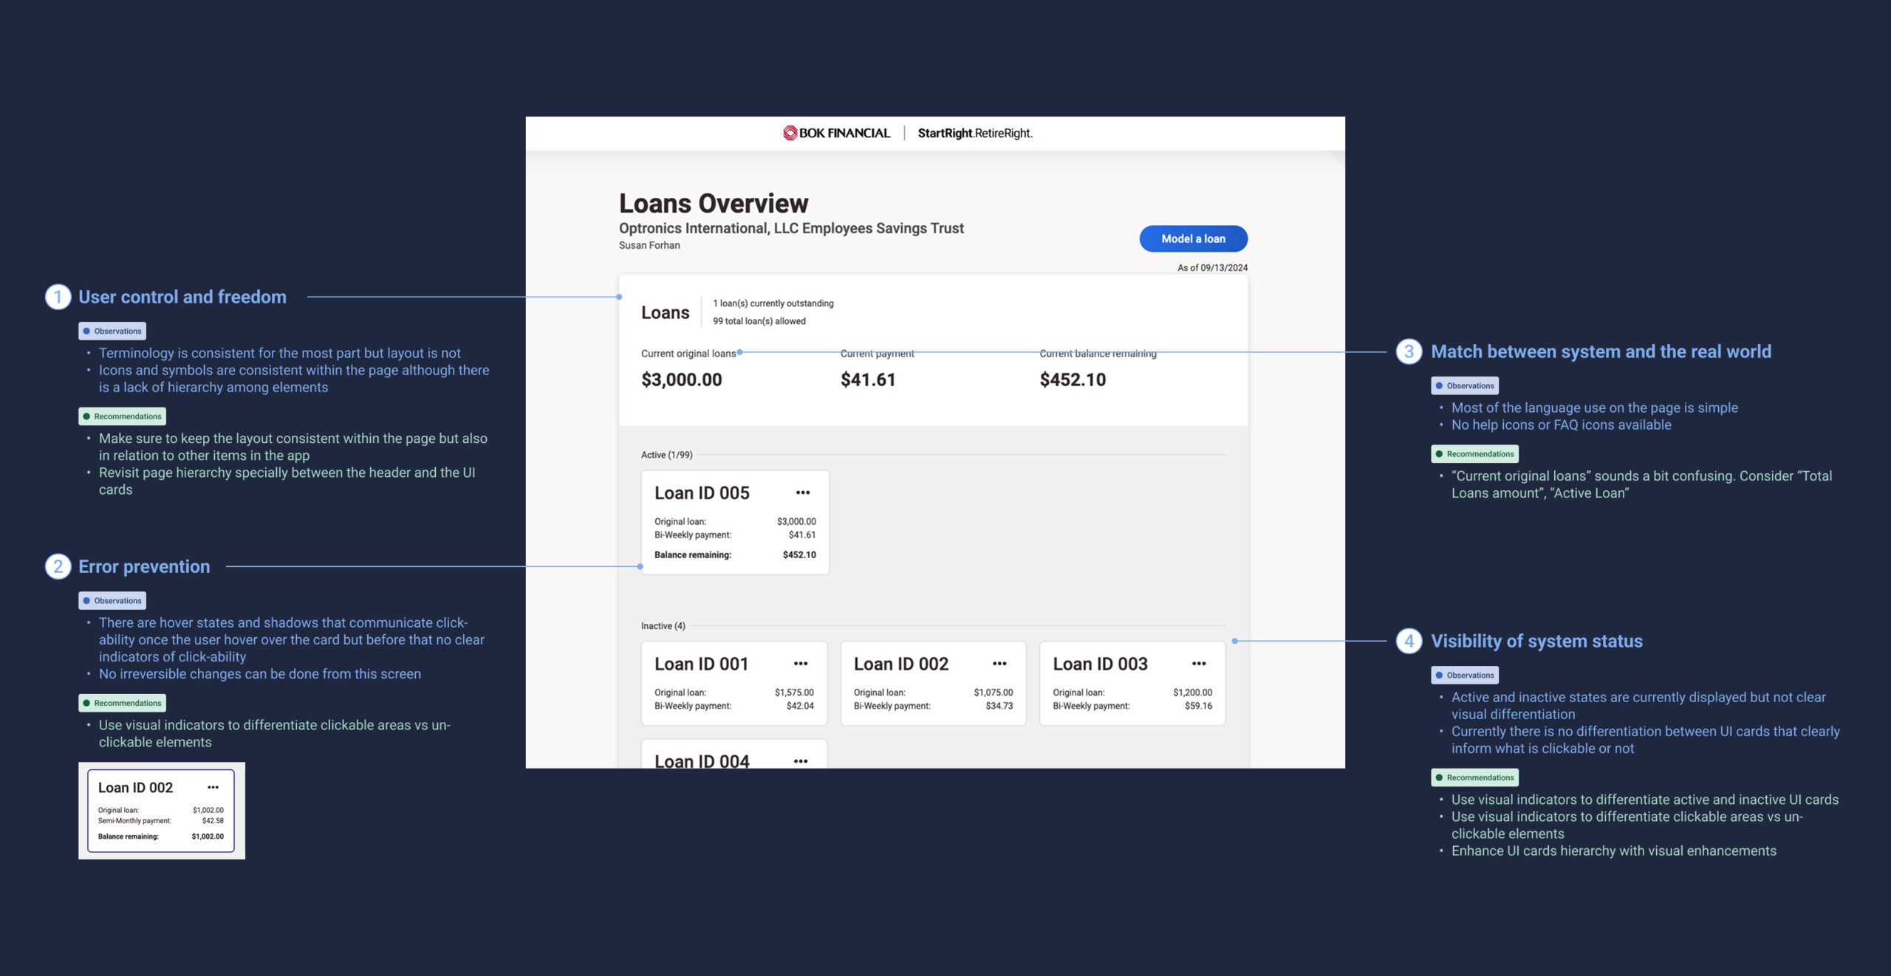Click numbered marker 2 Error prevention
The width and height of the screenshot is (1891, 976).
[58, 566]
